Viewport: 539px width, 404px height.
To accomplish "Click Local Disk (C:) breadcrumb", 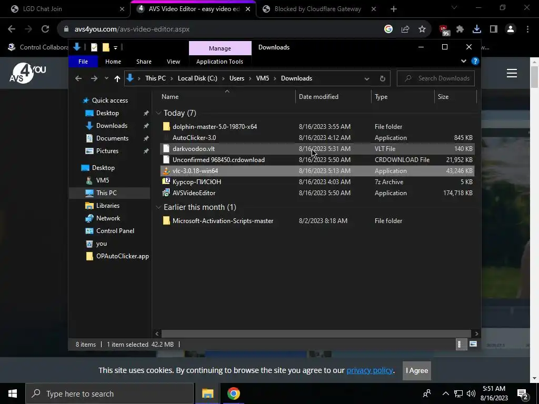I will point(197,78).
